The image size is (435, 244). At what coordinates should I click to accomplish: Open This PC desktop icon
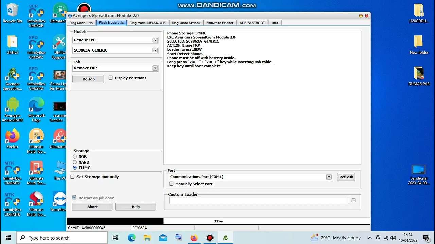(60, 171)
